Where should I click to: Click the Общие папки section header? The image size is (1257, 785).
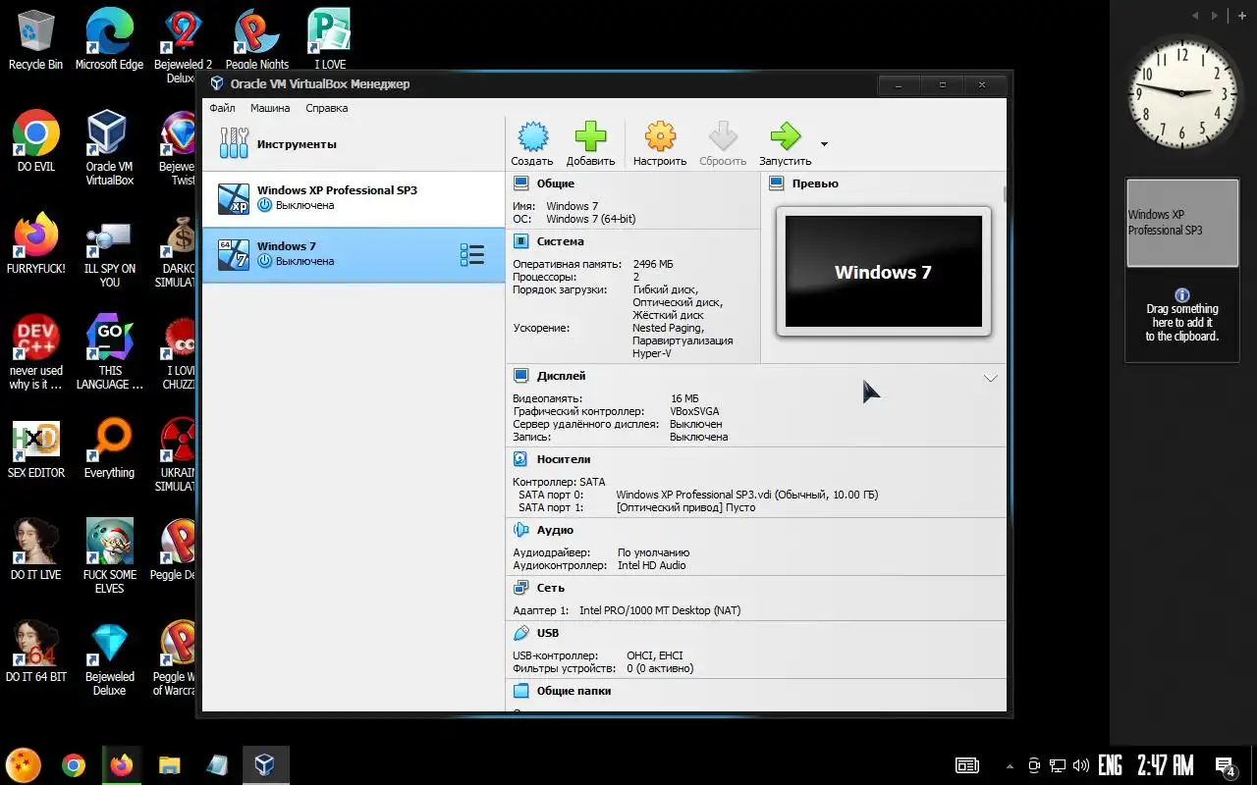[574, 691]
